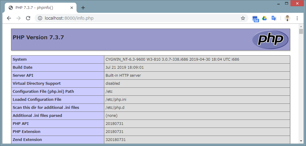Click the vertical scrollbar thumb
This screenshot has height=146, width=306.
[301, 32]
